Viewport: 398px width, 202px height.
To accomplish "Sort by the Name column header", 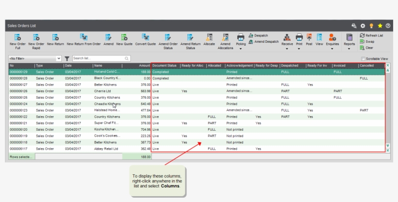I will point(107,66).
